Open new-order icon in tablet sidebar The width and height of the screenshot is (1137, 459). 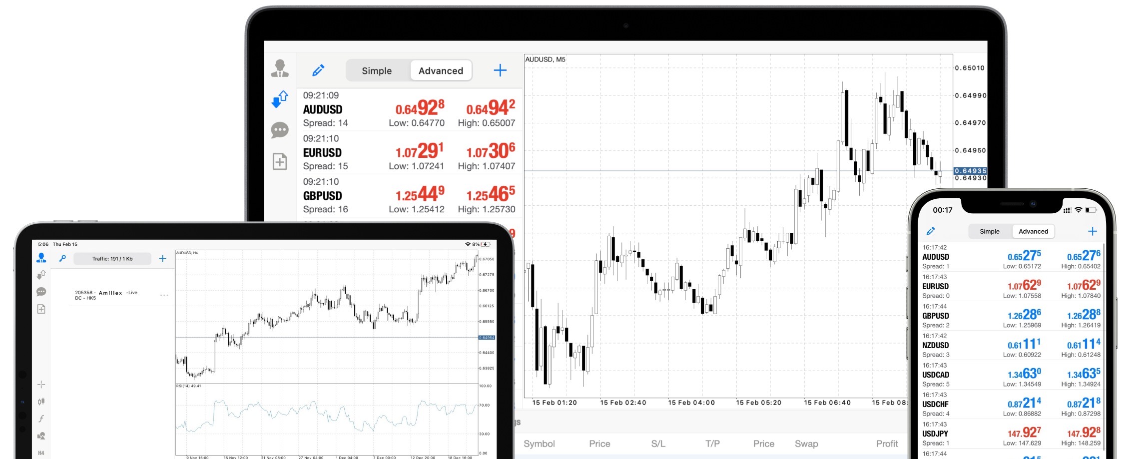pos(41,309)
